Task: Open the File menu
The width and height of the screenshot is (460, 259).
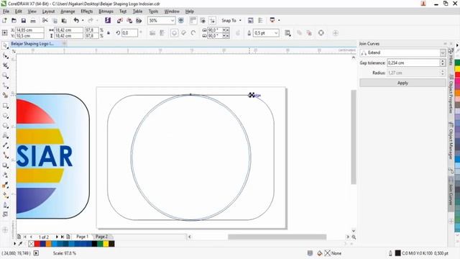Action: click(6, 12)
